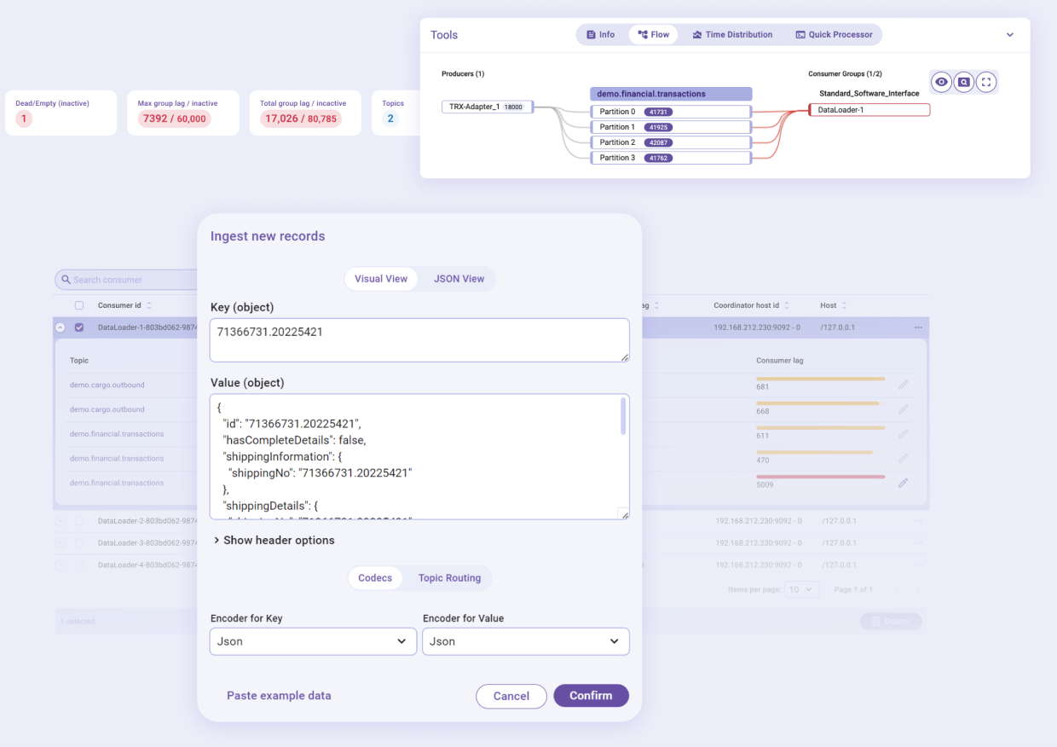
Task: Click the red consumer lag bar showing 5009
Action: (x=846, y=476)
